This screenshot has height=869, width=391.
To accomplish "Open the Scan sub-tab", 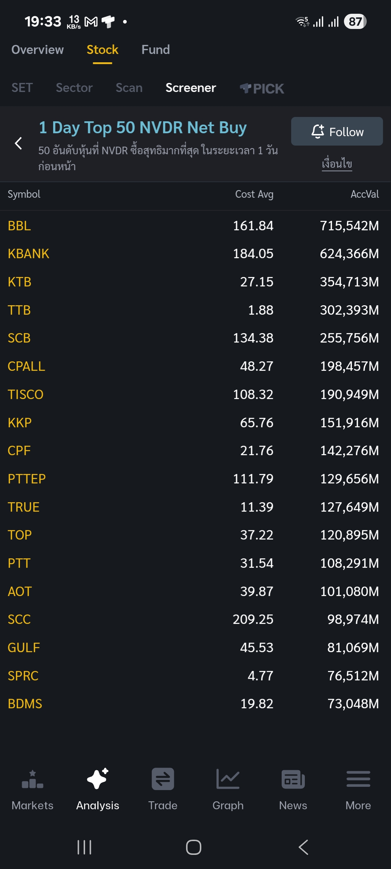I will click(129, 88).
